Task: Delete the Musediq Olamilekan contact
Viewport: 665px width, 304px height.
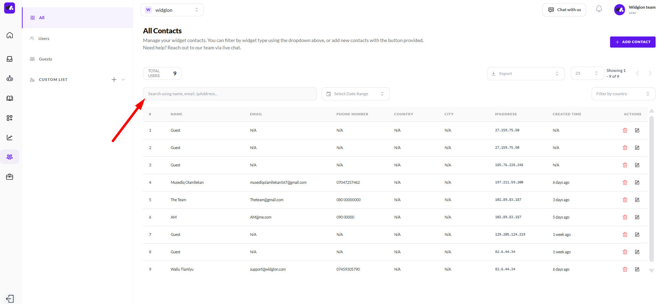Action: click(x=625, y=182)
